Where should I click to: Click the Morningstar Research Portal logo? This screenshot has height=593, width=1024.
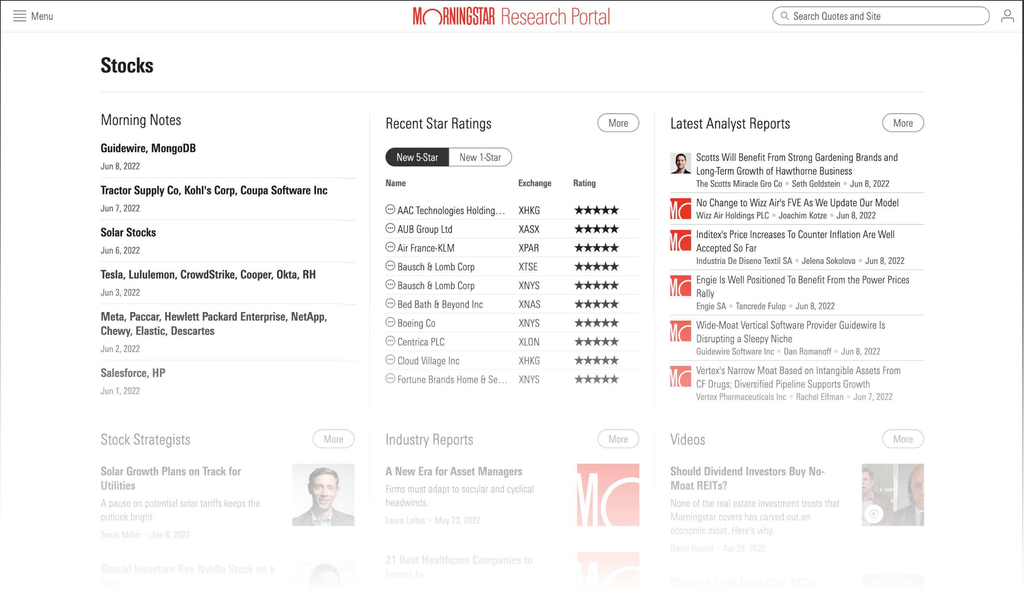coord(512,16)
